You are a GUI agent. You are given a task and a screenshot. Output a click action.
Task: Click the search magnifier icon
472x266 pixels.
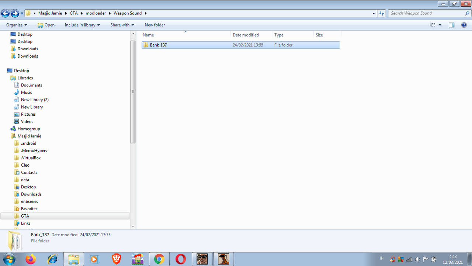[x=467, y=13]
